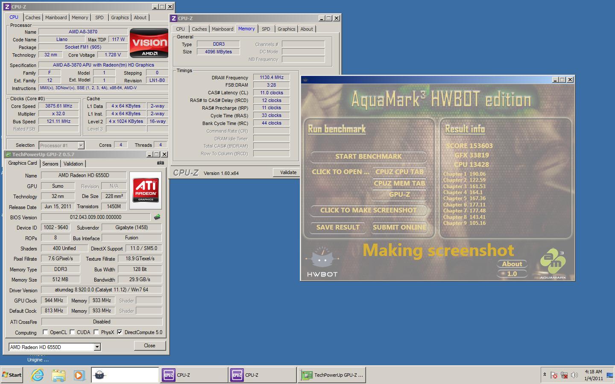Launch Windows Media Player from taskbar

tap(79, 375)
